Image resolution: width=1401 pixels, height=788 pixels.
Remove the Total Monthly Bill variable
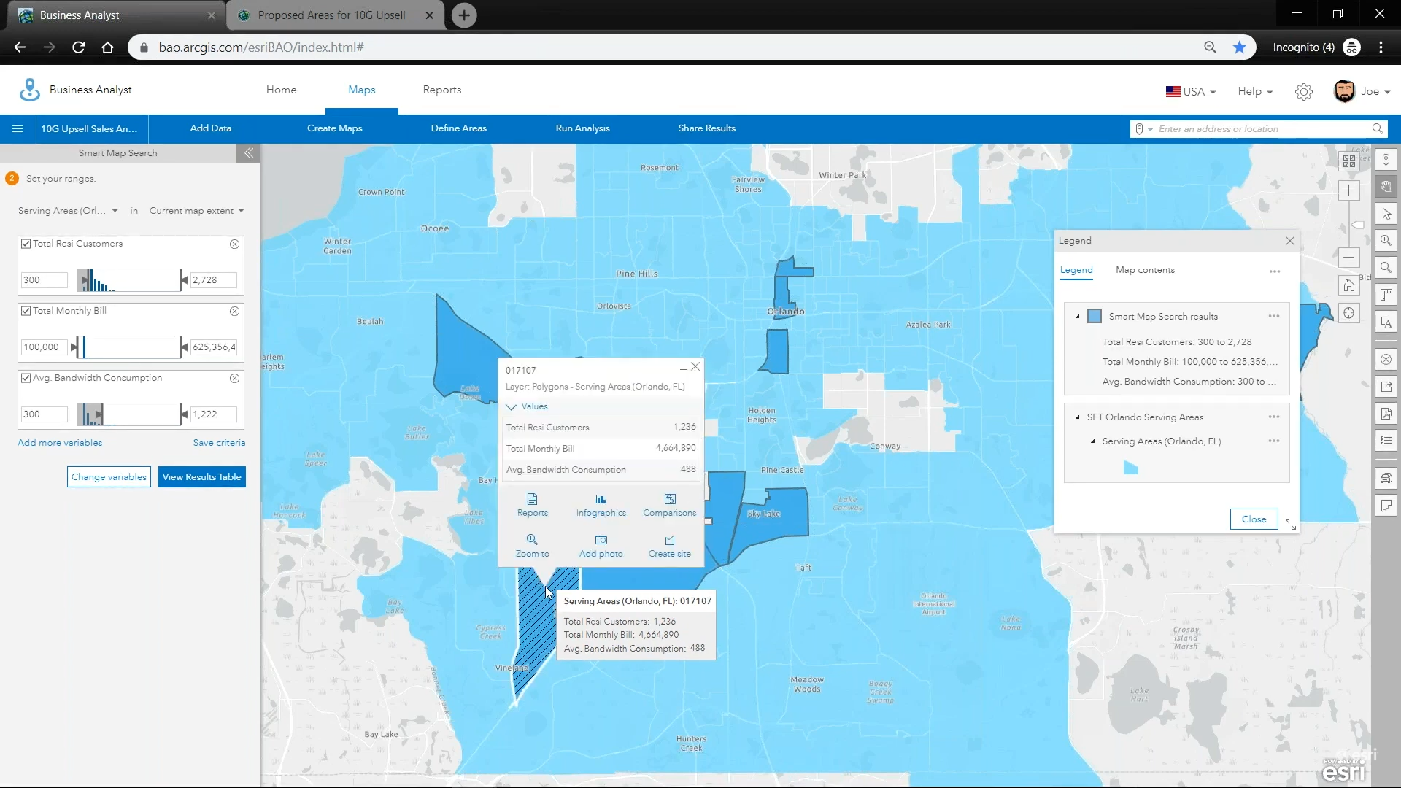click(234, 311)
